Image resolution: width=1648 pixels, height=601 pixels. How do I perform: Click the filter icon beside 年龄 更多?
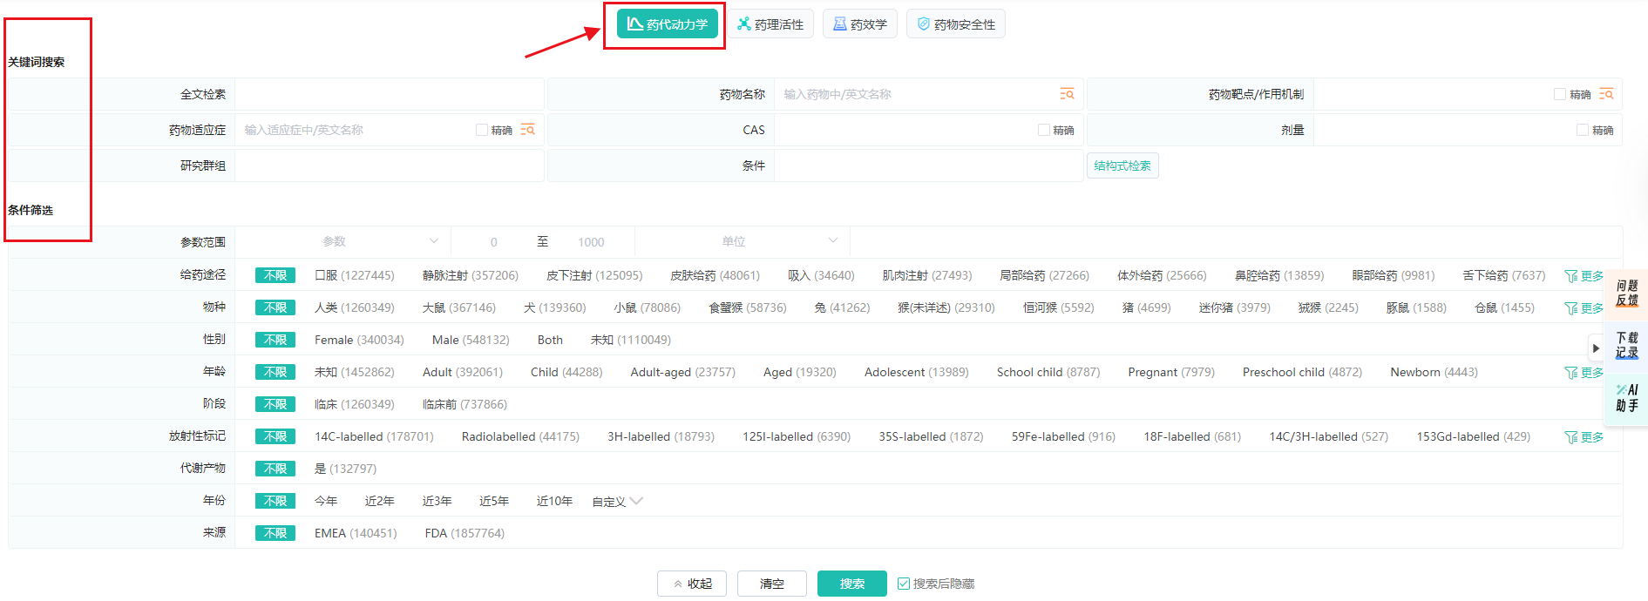(x=1571, y=373)
